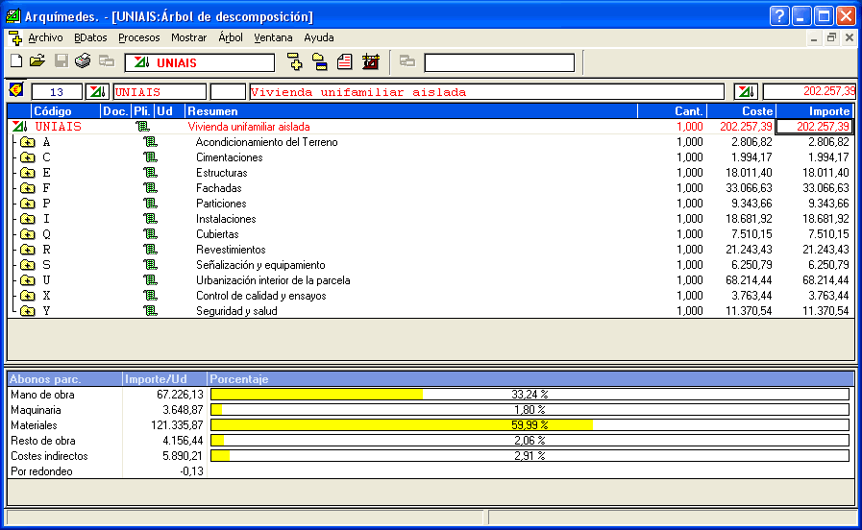862x530 pixels.
Task: Click the Pli. scroll icon of Cubiertas row
Action: point(150,234)
